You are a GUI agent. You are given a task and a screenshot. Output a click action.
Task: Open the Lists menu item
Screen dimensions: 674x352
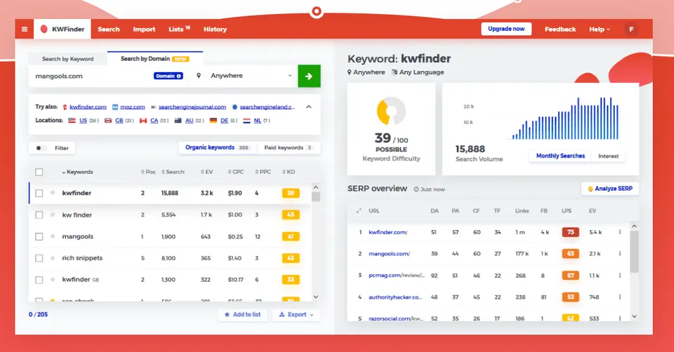[179, 29]
